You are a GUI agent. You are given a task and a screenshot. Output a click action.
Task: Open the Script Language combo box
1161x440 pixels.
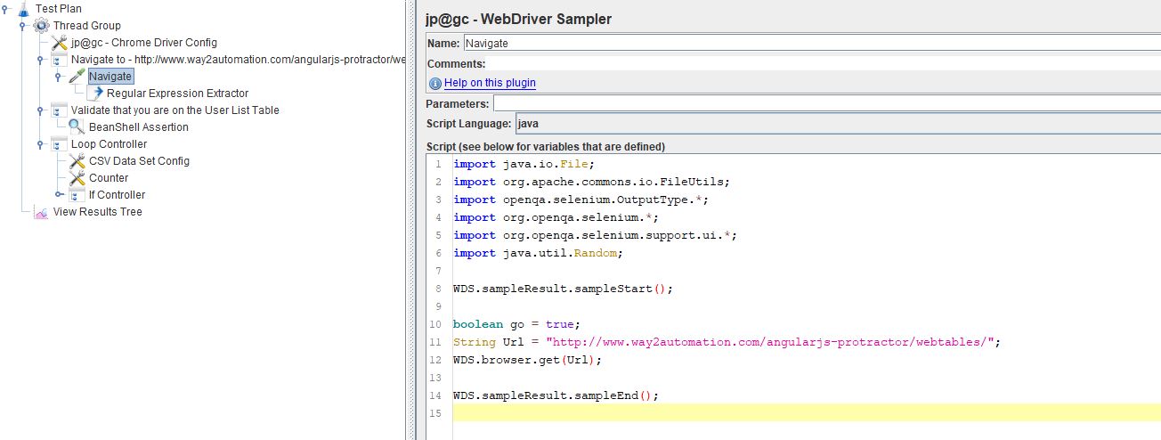click(837, 124)
